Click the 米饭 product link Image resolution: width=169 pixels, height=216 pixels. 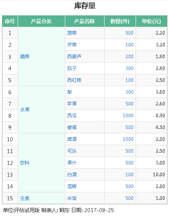pos(72,198)
